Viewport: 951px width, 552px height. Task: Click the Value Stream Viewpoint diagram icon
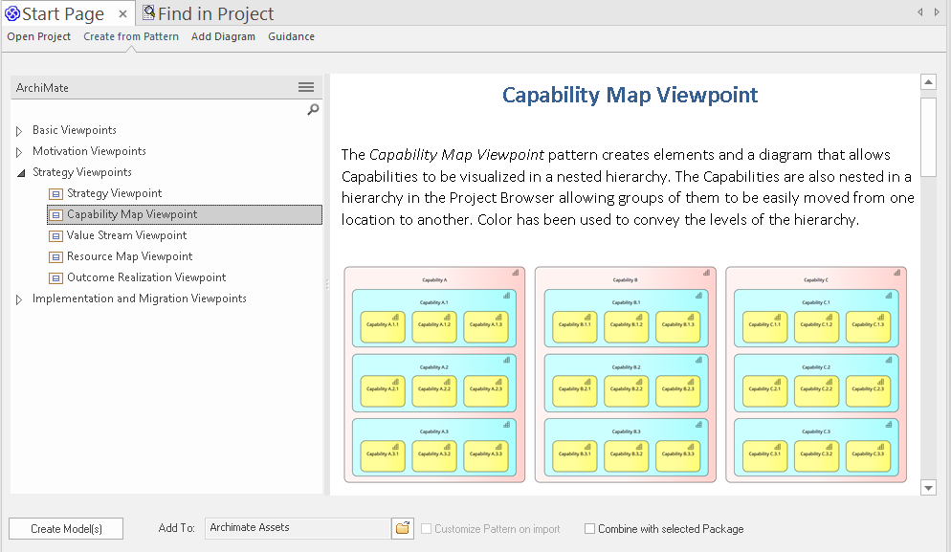click(x=55, y=235)
